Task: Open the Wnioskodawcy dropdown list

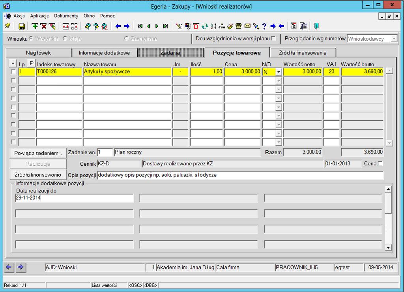Action: point(394,39)
